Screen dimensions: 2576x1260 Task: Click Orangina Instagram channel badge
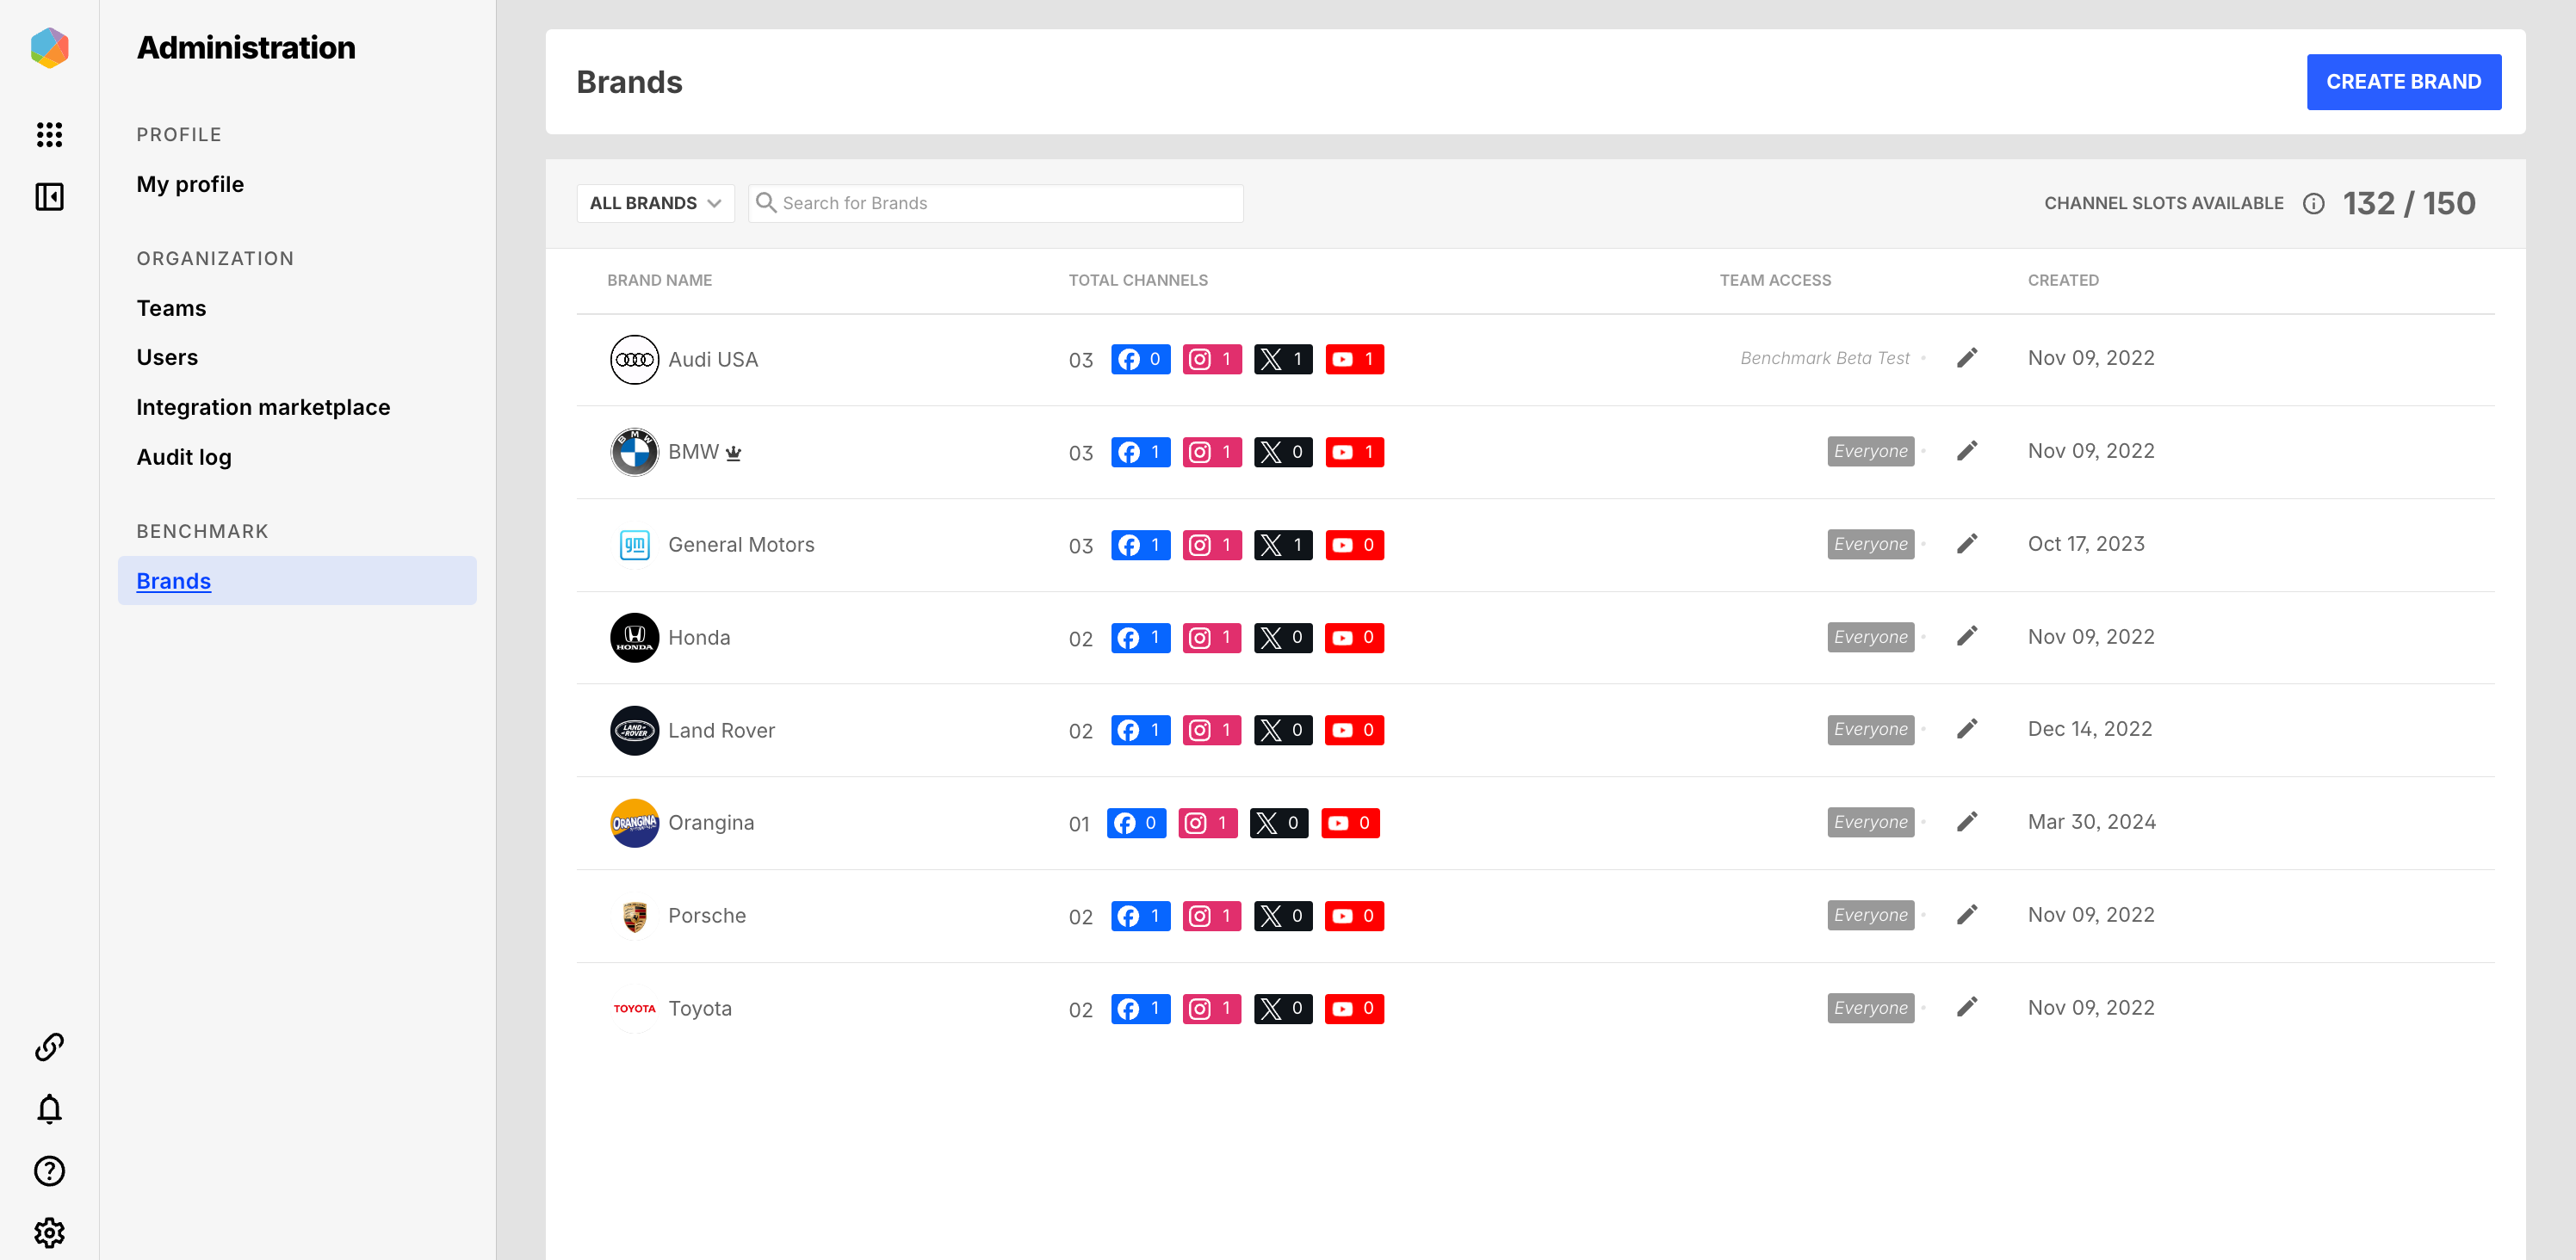(x=1208, y=823)
